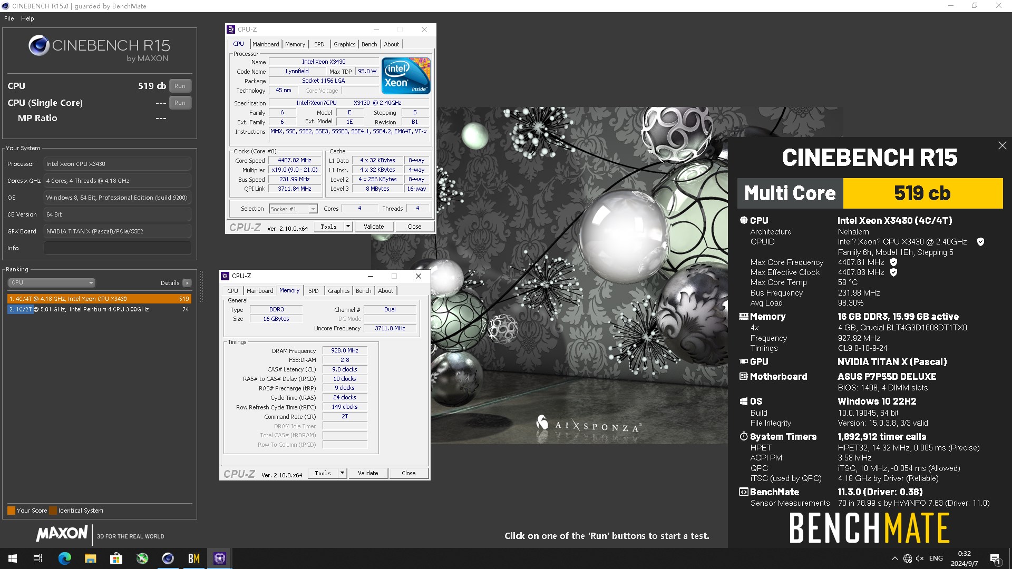The height and width of the screenshot is (569, 1012).
Task: Open the Socket #1 selection dropdown
Action: (293, 209)
